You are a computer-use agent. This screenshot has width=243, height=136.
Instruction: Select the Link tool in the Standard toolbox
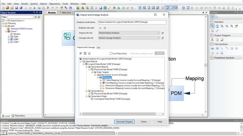click(x=217, y=31)
